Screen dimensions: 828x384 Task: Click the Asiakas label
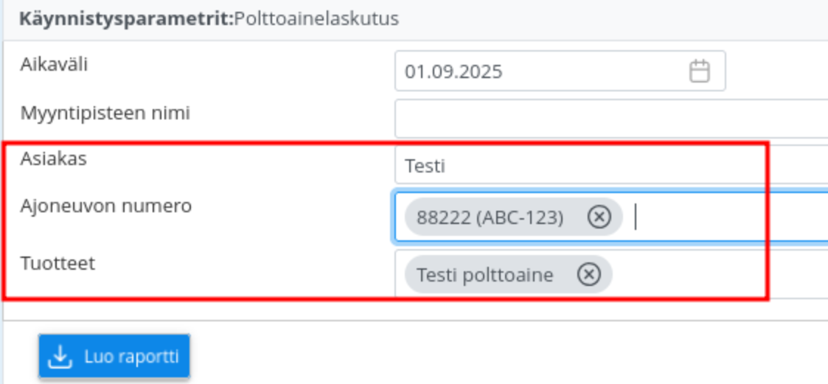54,158
